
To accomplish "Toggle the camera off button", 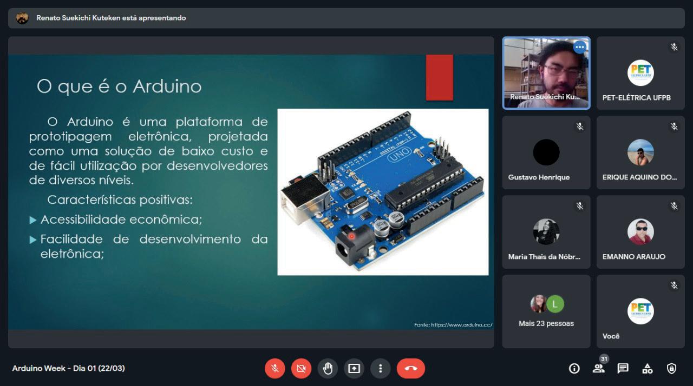I will click(x=301, y=369).
